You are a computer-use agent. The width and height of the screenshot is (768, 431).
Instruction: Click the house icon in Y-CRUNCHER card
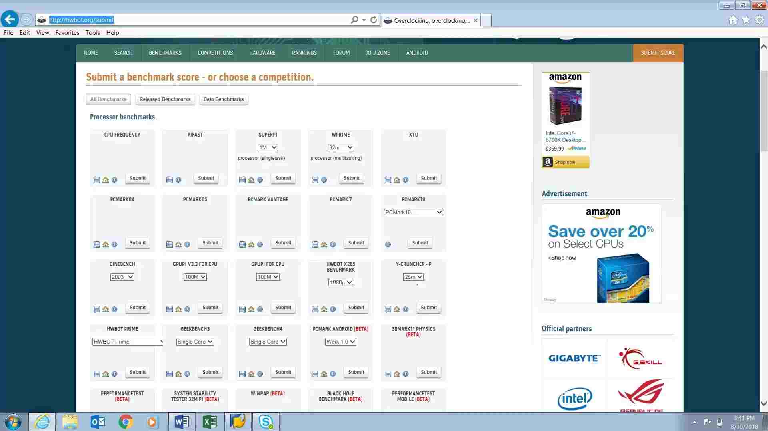[397, 309]
